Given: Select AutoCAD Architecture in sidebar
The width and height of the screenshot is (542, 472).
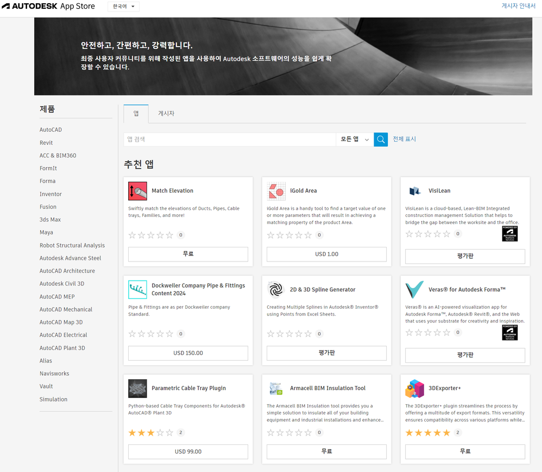Looking at the screenshot, I should 67,271.
